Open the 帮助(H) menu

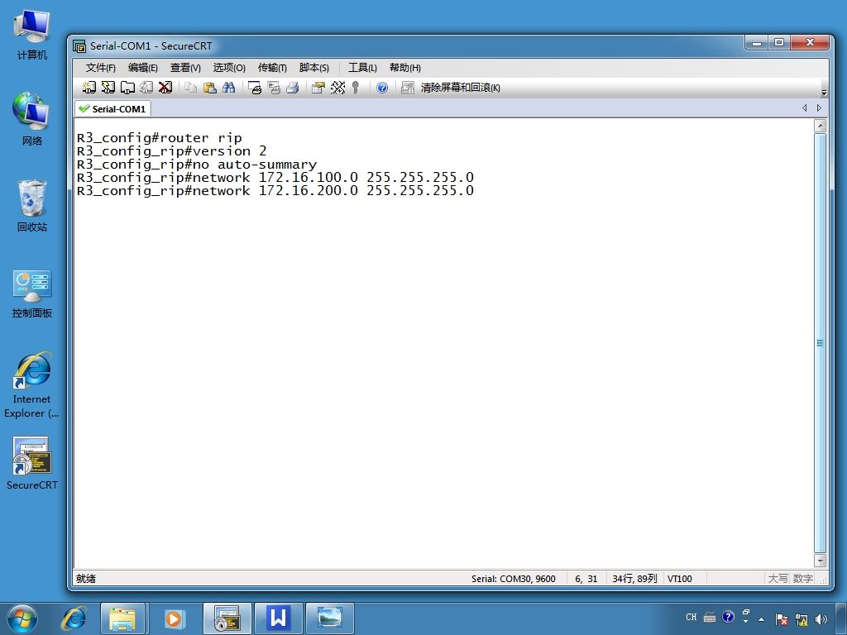click(405, 68)
